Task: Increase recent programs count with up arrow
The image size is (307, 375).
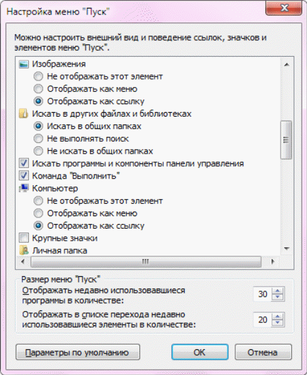Action: pos(277,291)
